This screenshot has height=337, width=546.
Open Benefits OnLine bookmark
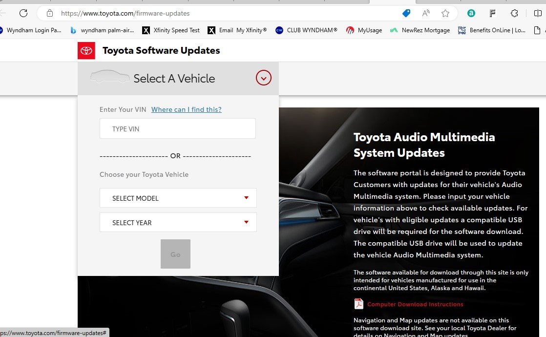(492, 30)
